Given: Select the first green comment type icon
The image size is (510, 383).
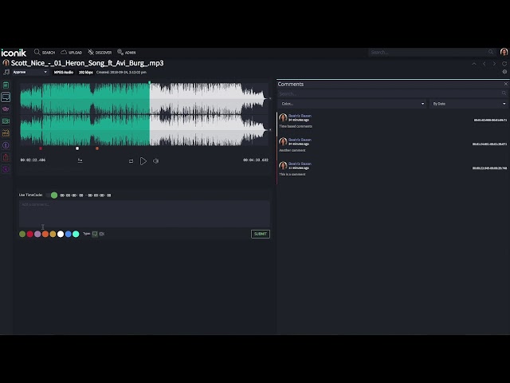Looking at the screenshot, I should tap(95, 234).
